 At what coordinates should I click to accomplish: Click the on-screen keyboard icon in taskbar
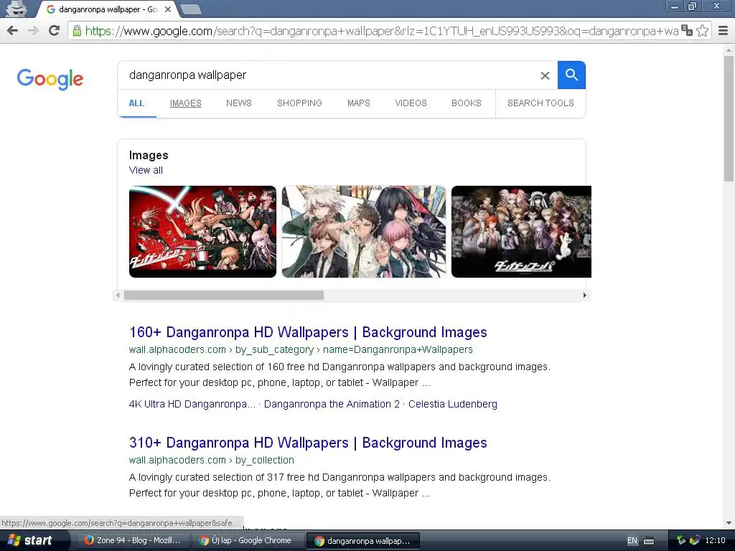(x=649, y=541)
